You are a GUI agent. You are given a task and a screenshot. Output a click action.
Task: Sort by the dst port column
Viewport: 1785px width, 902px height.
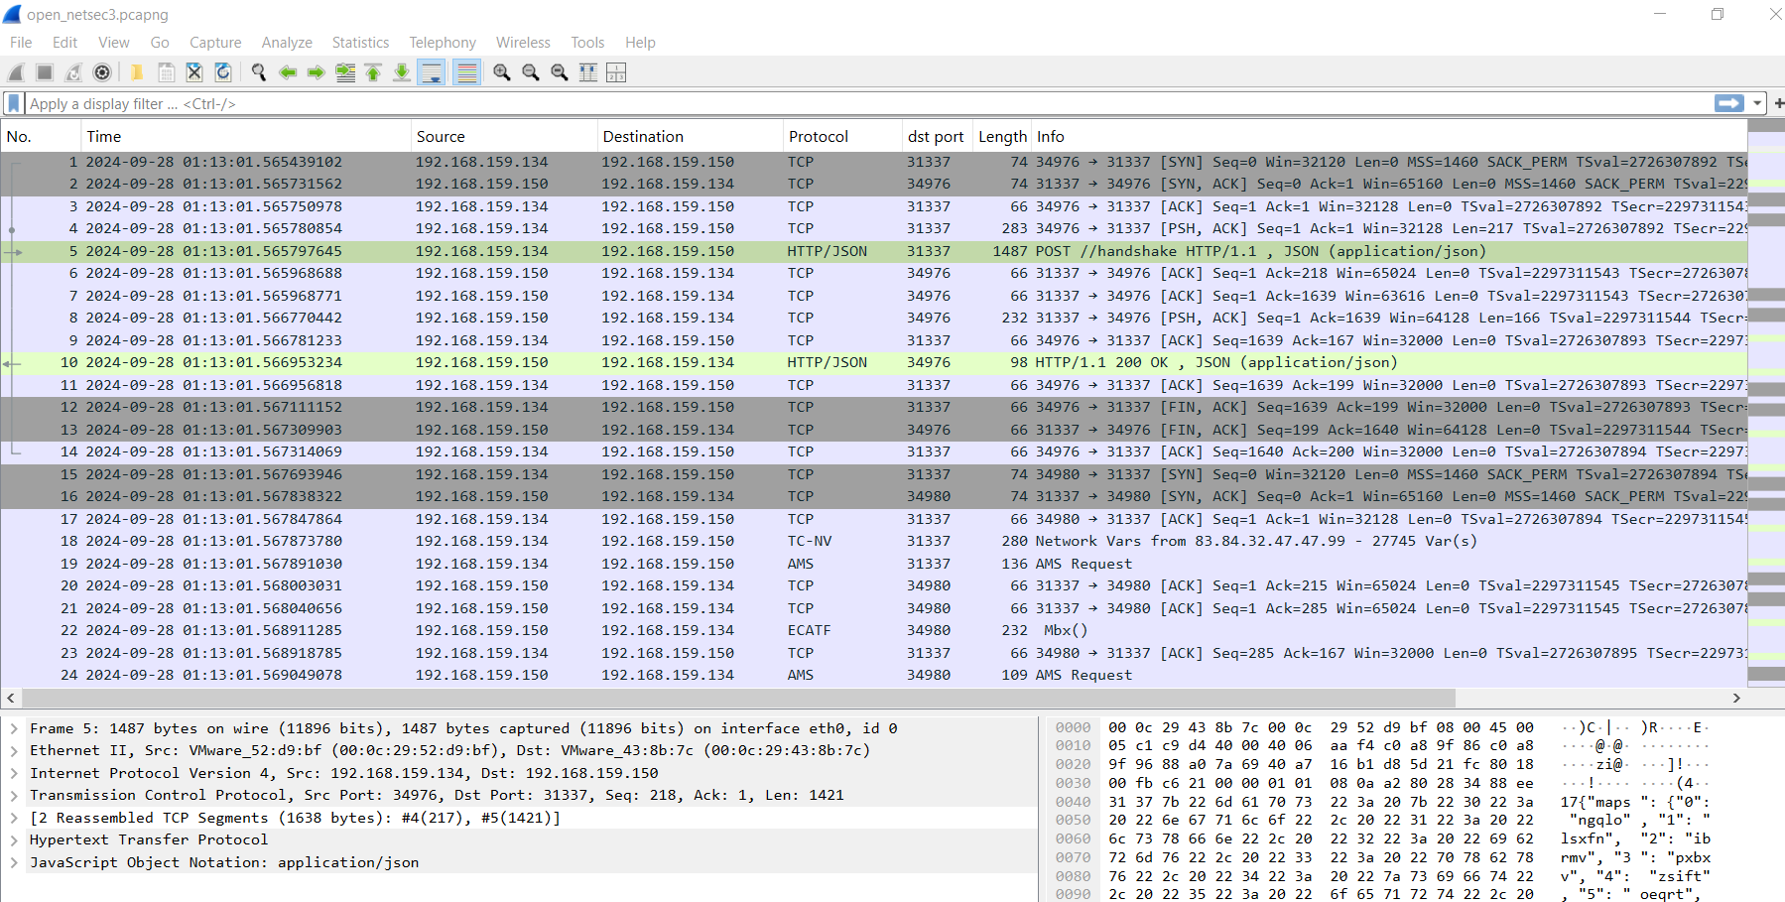pos(938,137)
